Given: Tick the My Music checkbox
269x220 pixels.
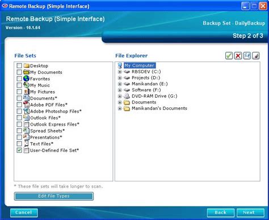Looking at the screenshot, I should coord(19,85).
